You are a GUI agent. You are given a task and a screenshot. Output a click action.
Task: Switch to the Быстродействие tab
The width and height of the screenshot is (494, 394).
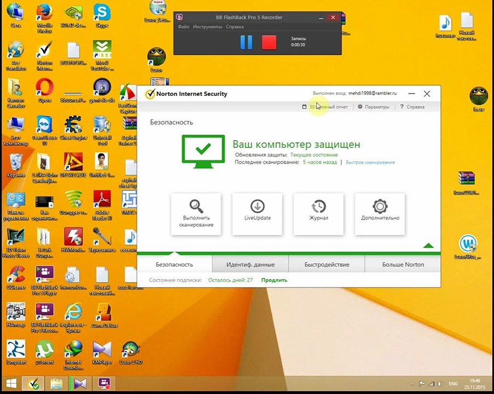pyautogui.click(x=327, y=264)
